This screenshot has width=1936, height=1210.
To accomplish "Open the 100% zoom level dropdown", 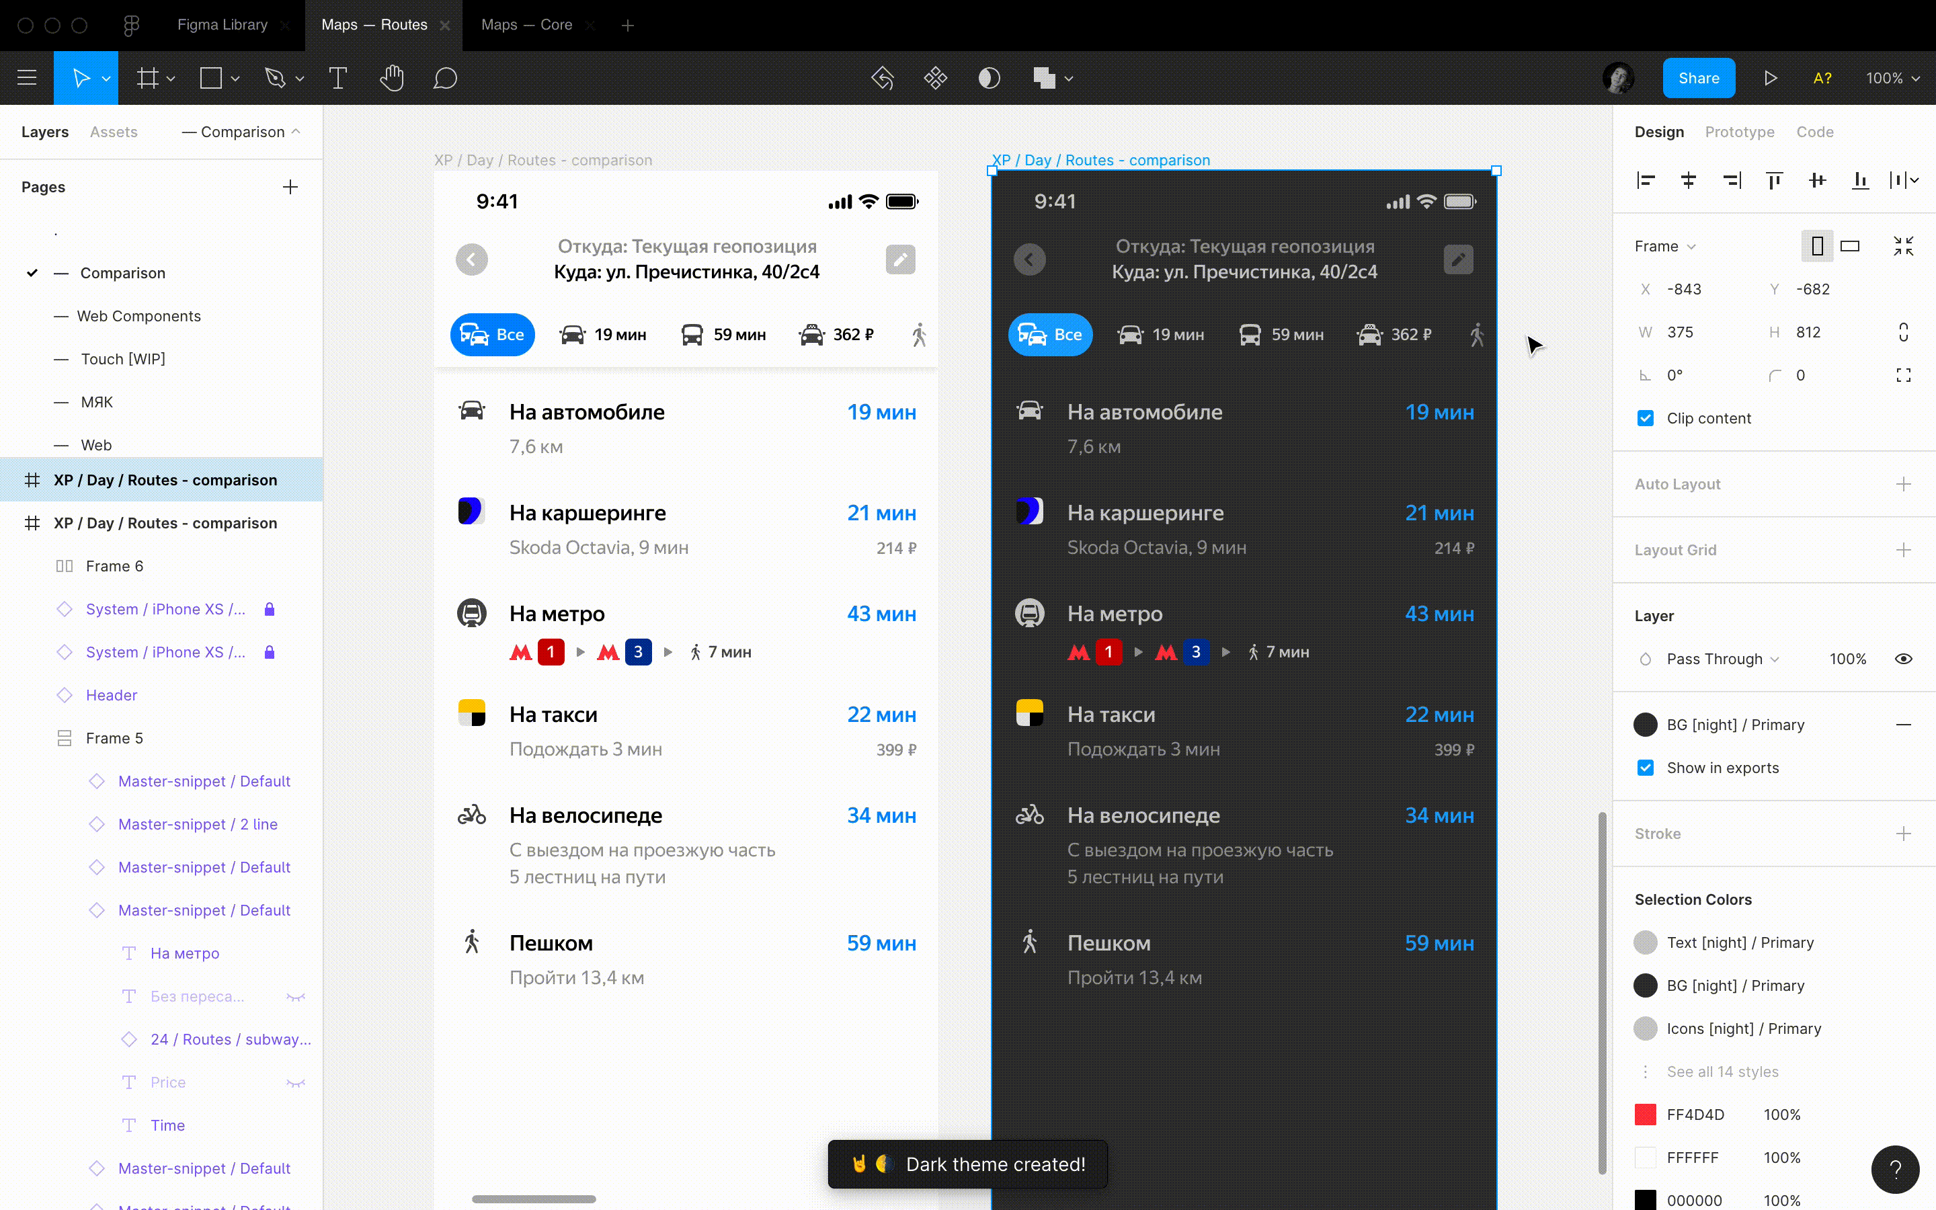I will coord(1892,79).
